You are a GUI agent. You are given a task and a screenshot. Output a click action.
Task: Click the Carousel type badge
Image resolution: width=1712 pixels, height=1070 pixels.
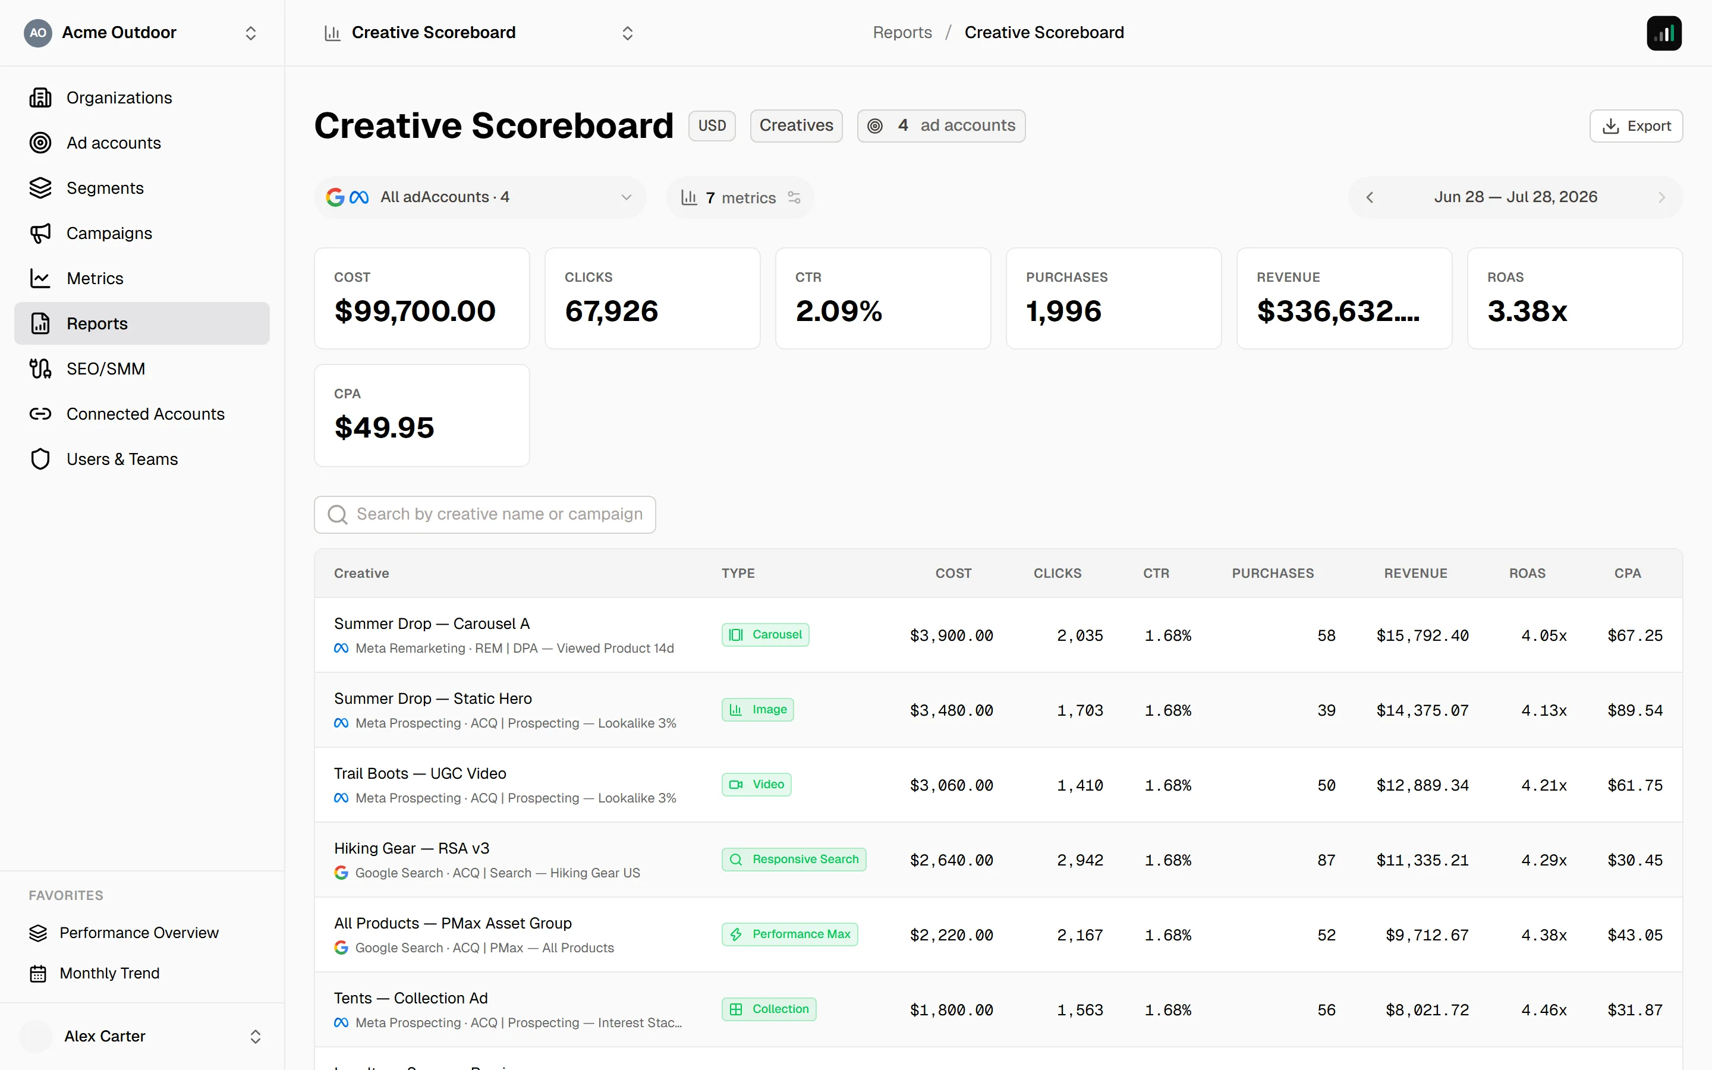(x=764, y=635)
